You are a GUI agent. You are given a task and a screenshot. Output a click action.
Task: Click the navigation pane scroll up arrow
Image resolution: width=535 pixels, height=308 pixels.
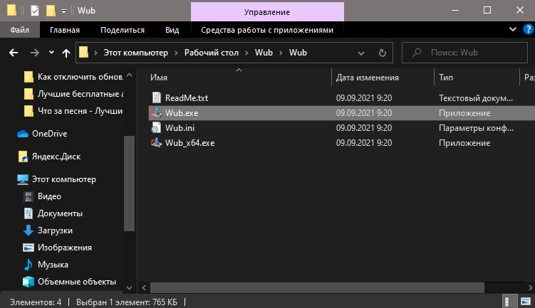(x=130, y=75)
